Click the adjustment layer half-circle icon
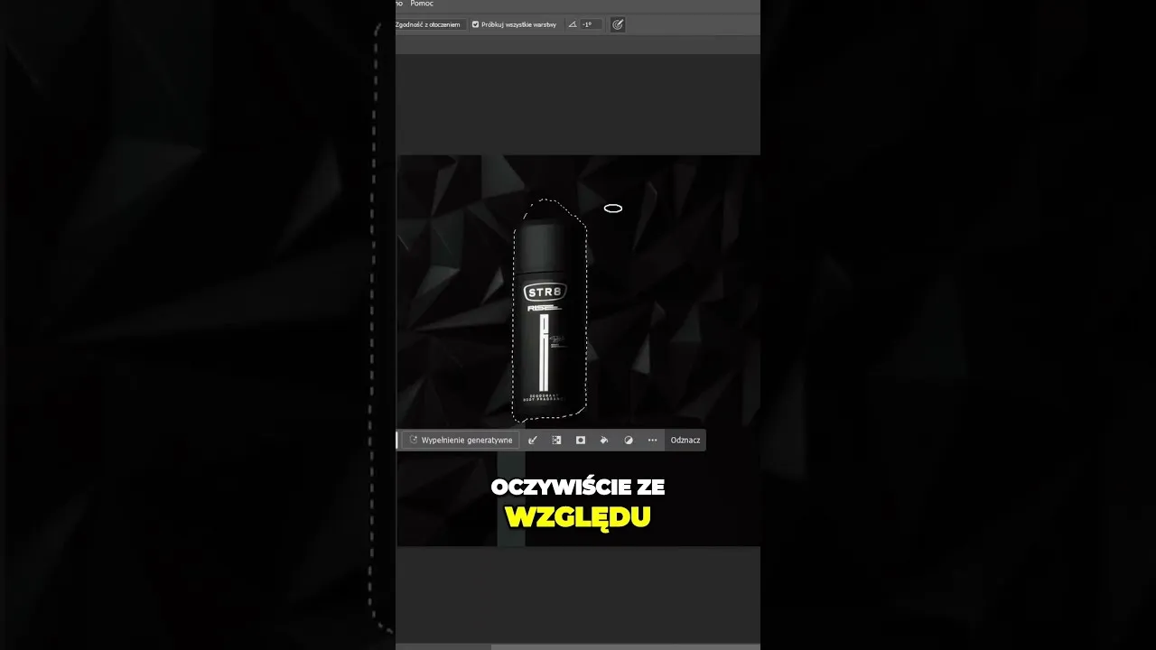 coord(629,441)
